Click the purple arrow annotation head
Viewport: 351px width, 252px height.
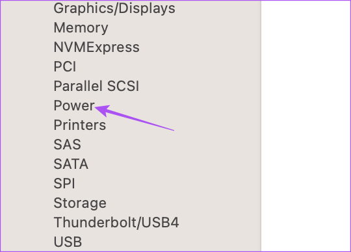102,110
